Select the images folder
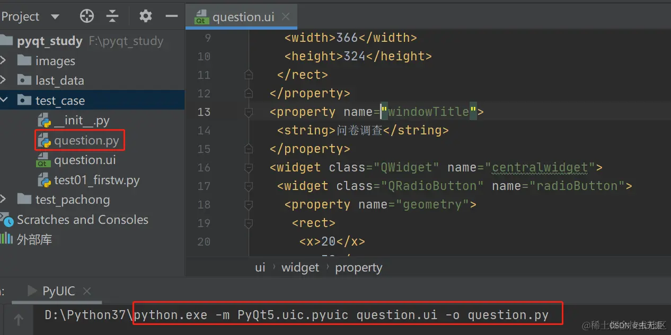 point(55,61)
